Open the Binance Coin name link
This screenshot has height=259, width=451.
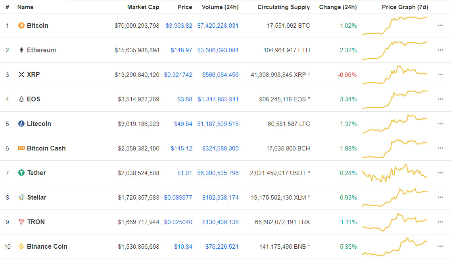point(47,246)
